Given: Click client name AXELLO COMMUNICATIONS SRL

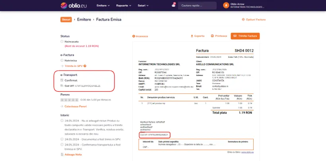Looking at the screenshot, I should coord(215,64).
